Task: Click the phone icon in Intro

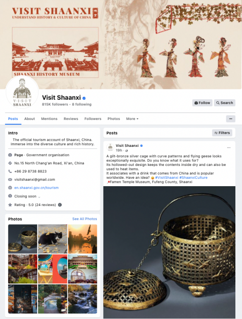Action: [x=10, y=171]
